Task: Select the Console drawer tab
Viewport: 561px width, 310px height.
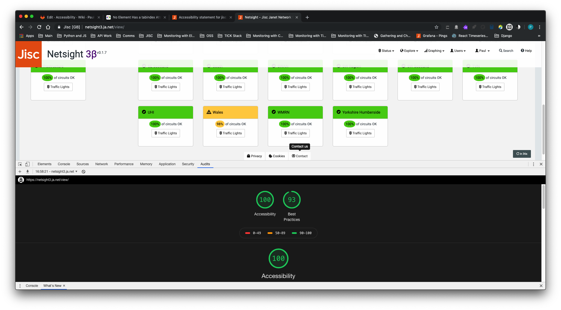Action: pyautogui.click(x=32, y=286)
